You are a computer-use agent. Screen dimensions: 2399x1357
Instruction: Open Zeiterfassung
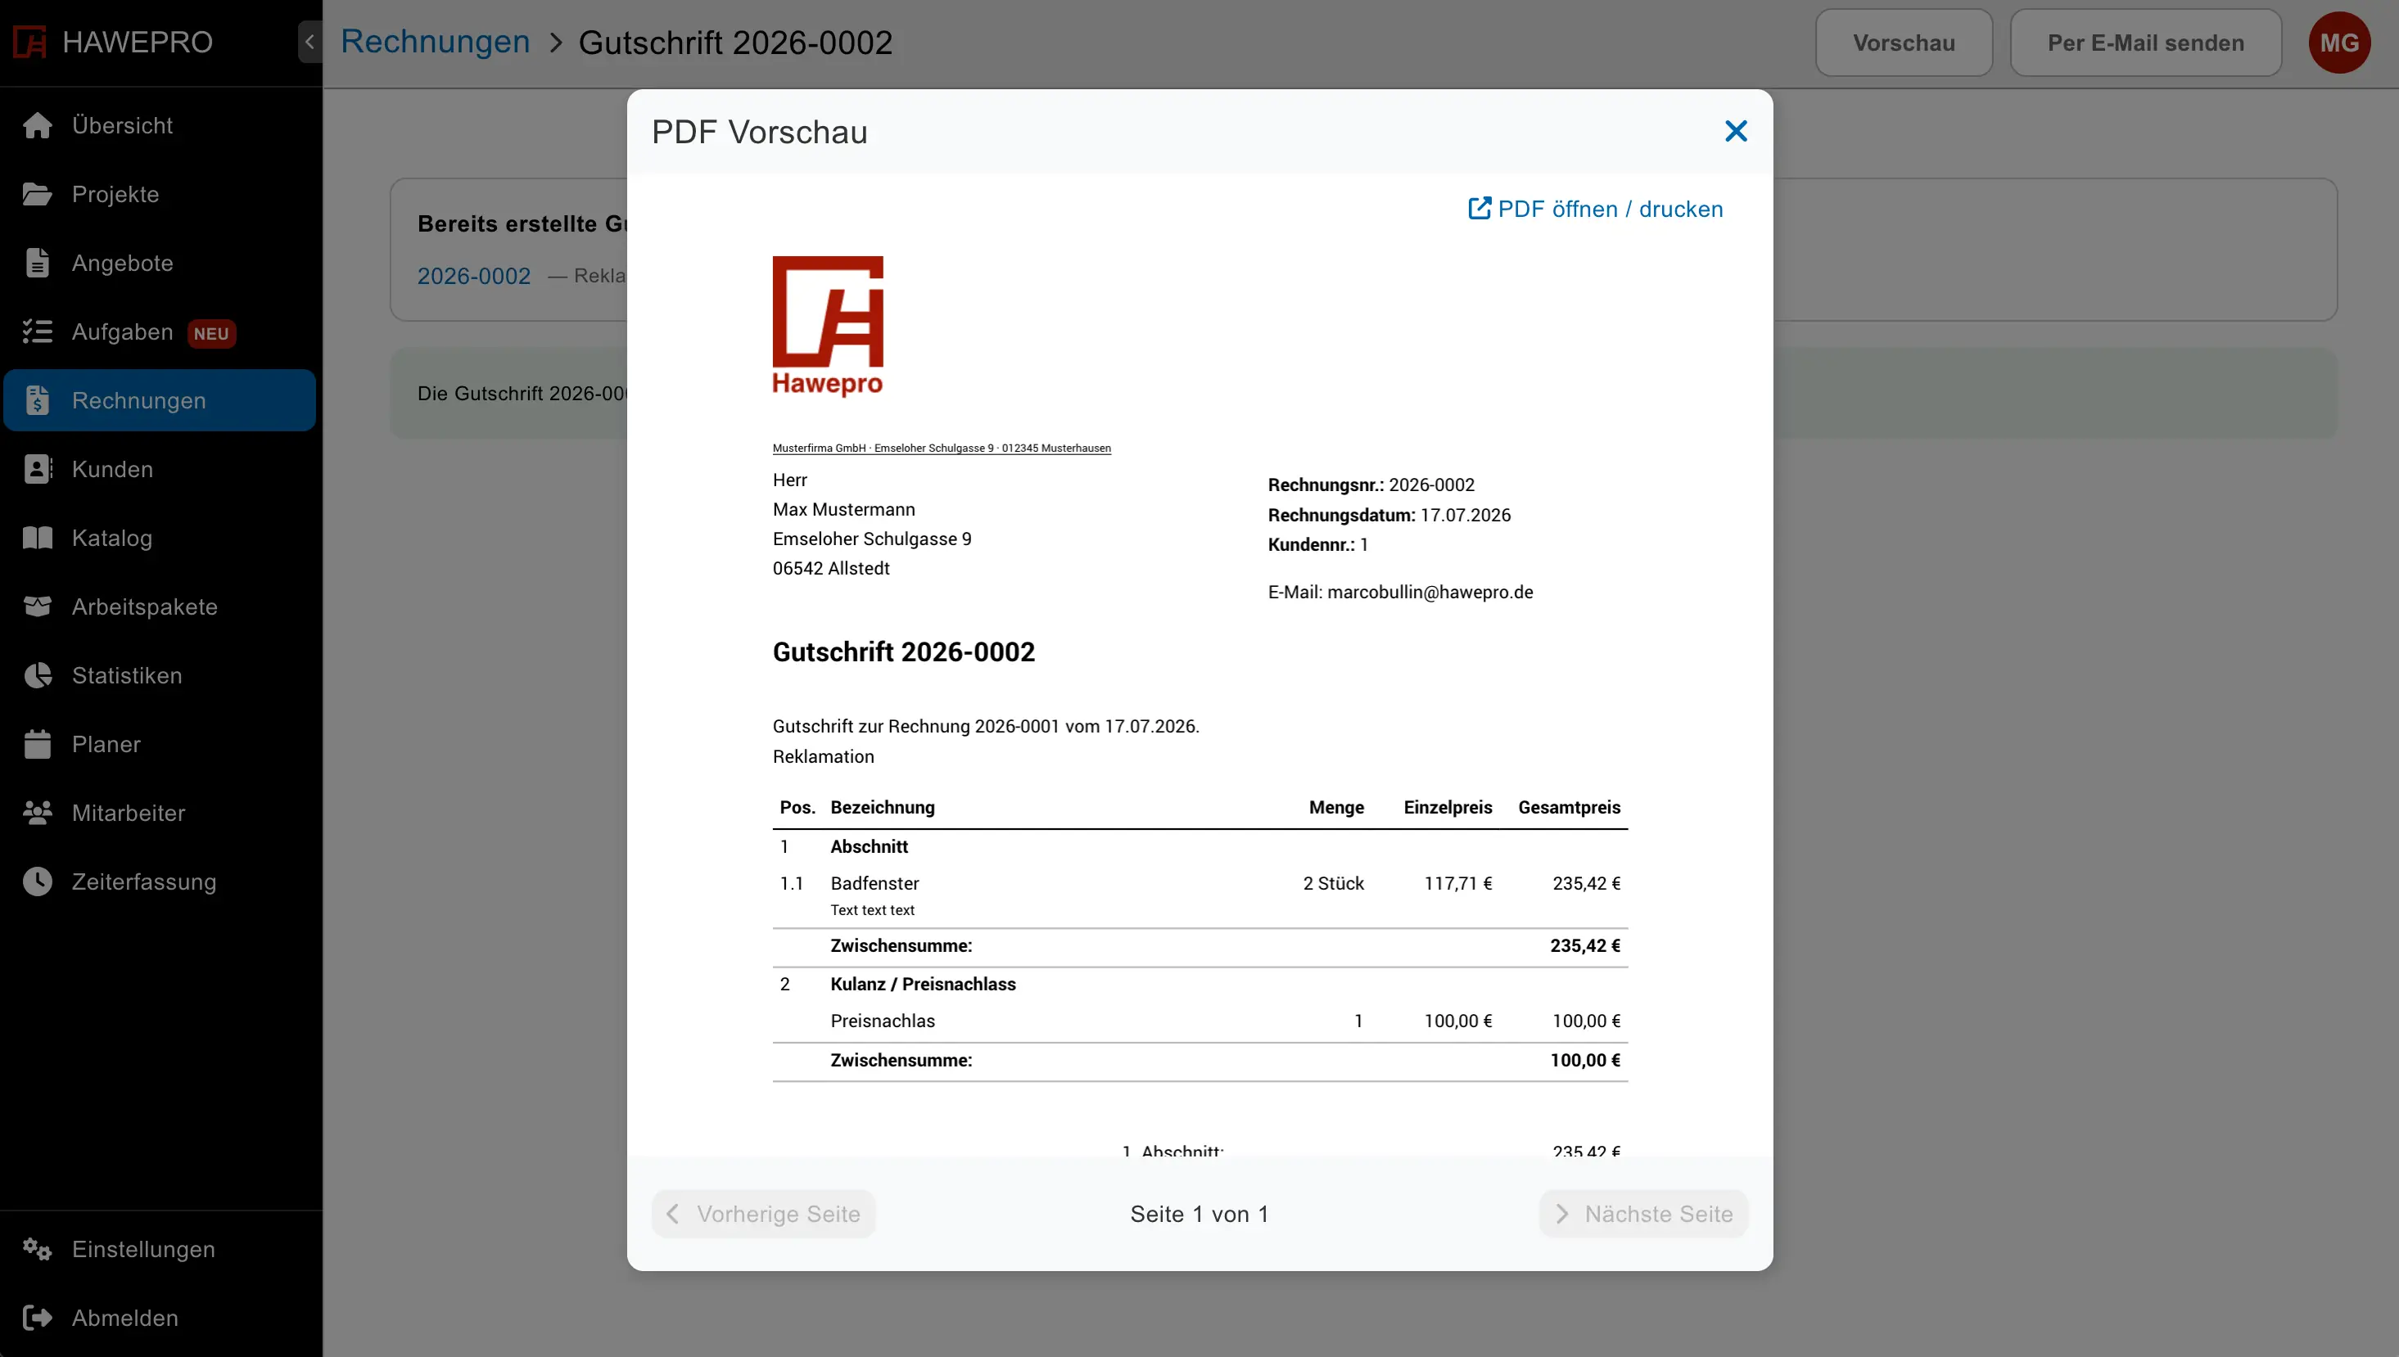pyautogui.click(x=160, y=881)
